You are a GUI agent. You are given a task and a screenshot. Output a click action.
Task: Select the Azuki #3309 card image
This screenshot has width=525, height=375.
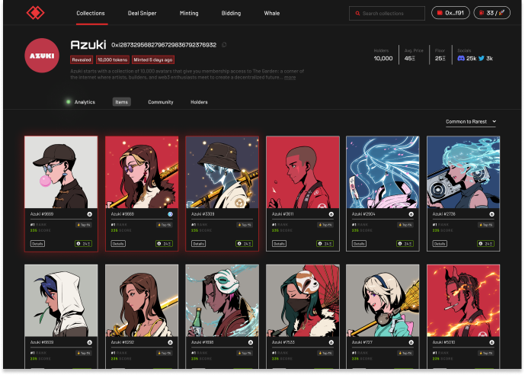tap(222, 171)
